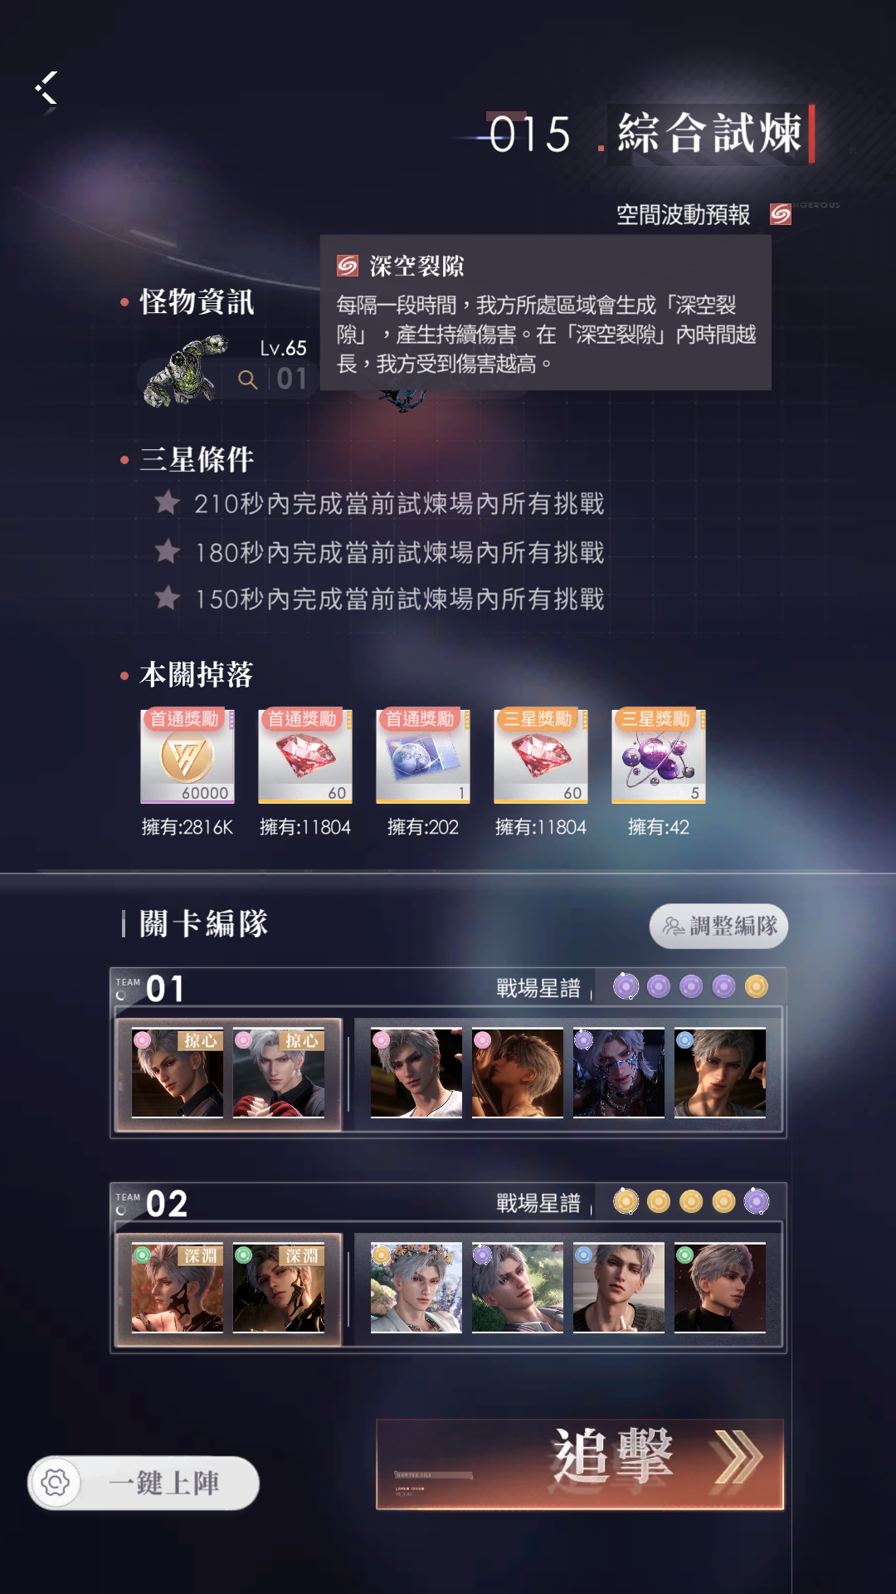
Task: Tap the back arrow icon
Action: click(46, 88)
